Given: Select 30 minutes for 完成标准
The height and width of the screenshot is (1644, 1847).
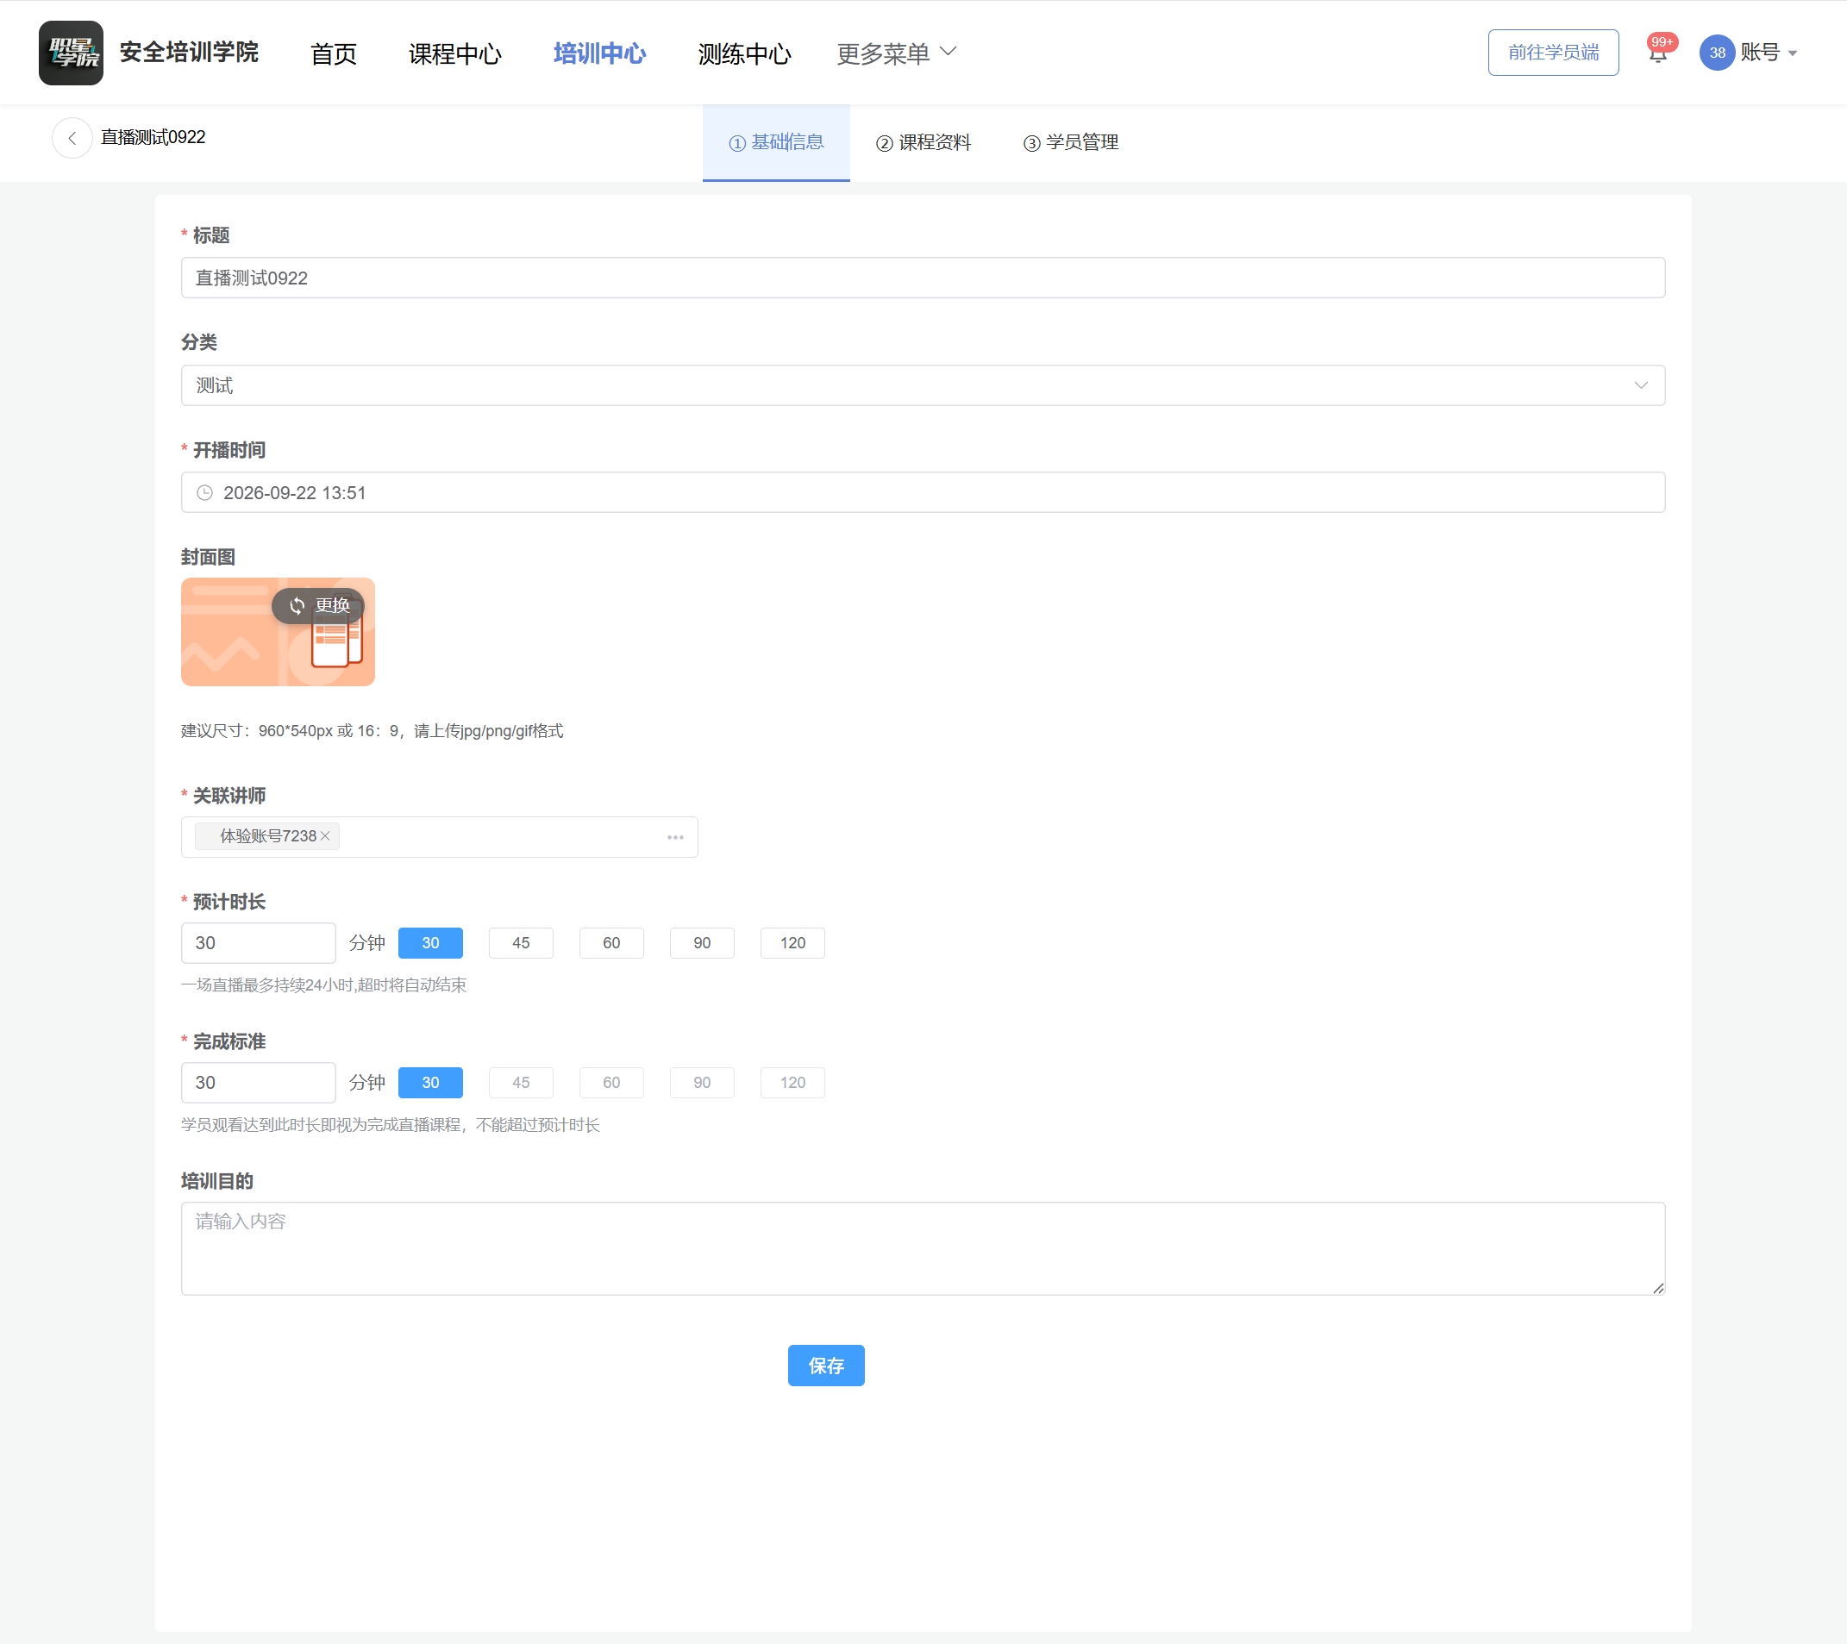Looking at the screenshot, I should click(x=430, y=1083).
